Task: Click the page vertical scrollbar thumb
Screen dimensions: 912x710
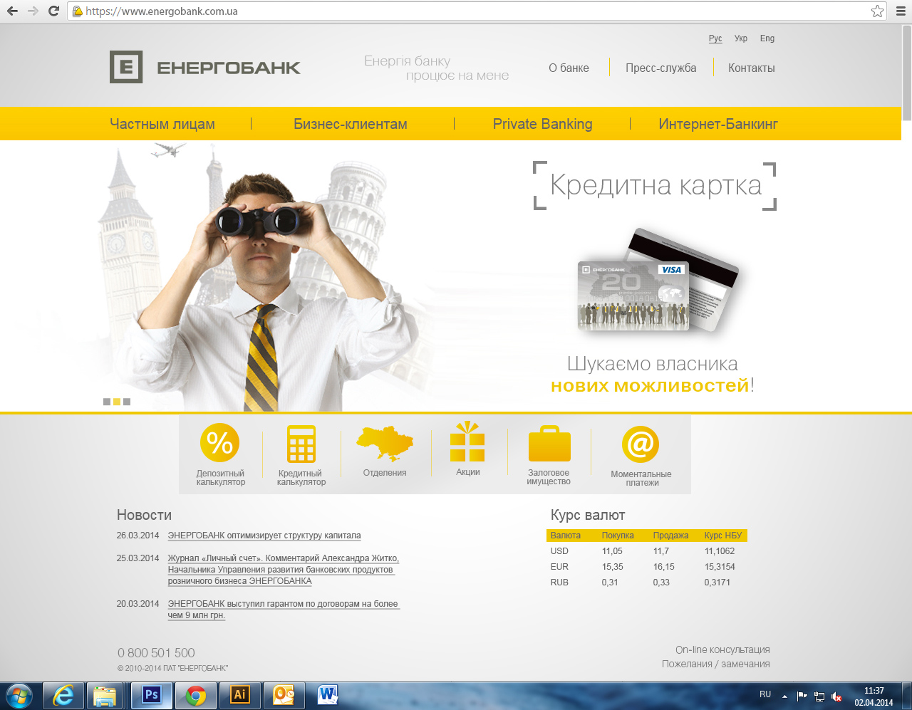Action: 906,73
